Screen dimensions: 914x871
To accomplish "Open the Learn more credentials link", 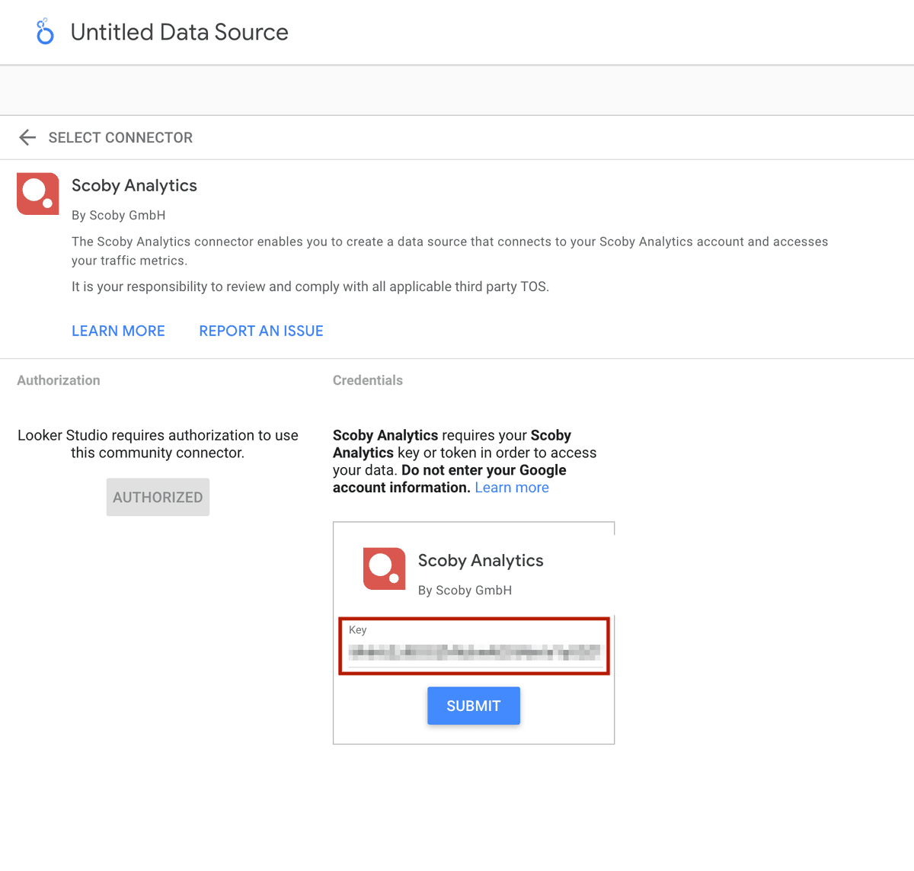I will click(512, 488).
